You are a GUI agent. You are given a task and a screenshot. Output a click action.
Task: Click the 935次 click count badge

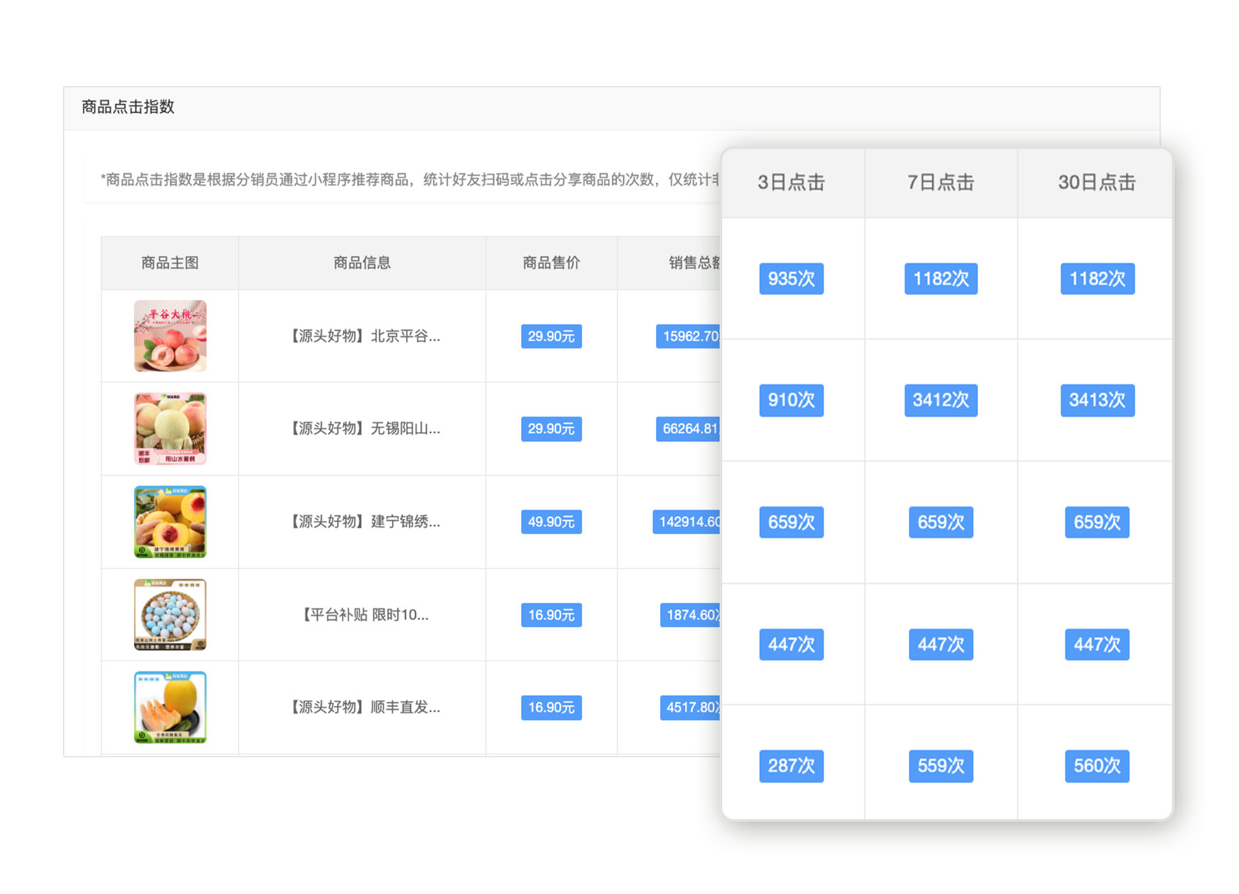[791, 279]
